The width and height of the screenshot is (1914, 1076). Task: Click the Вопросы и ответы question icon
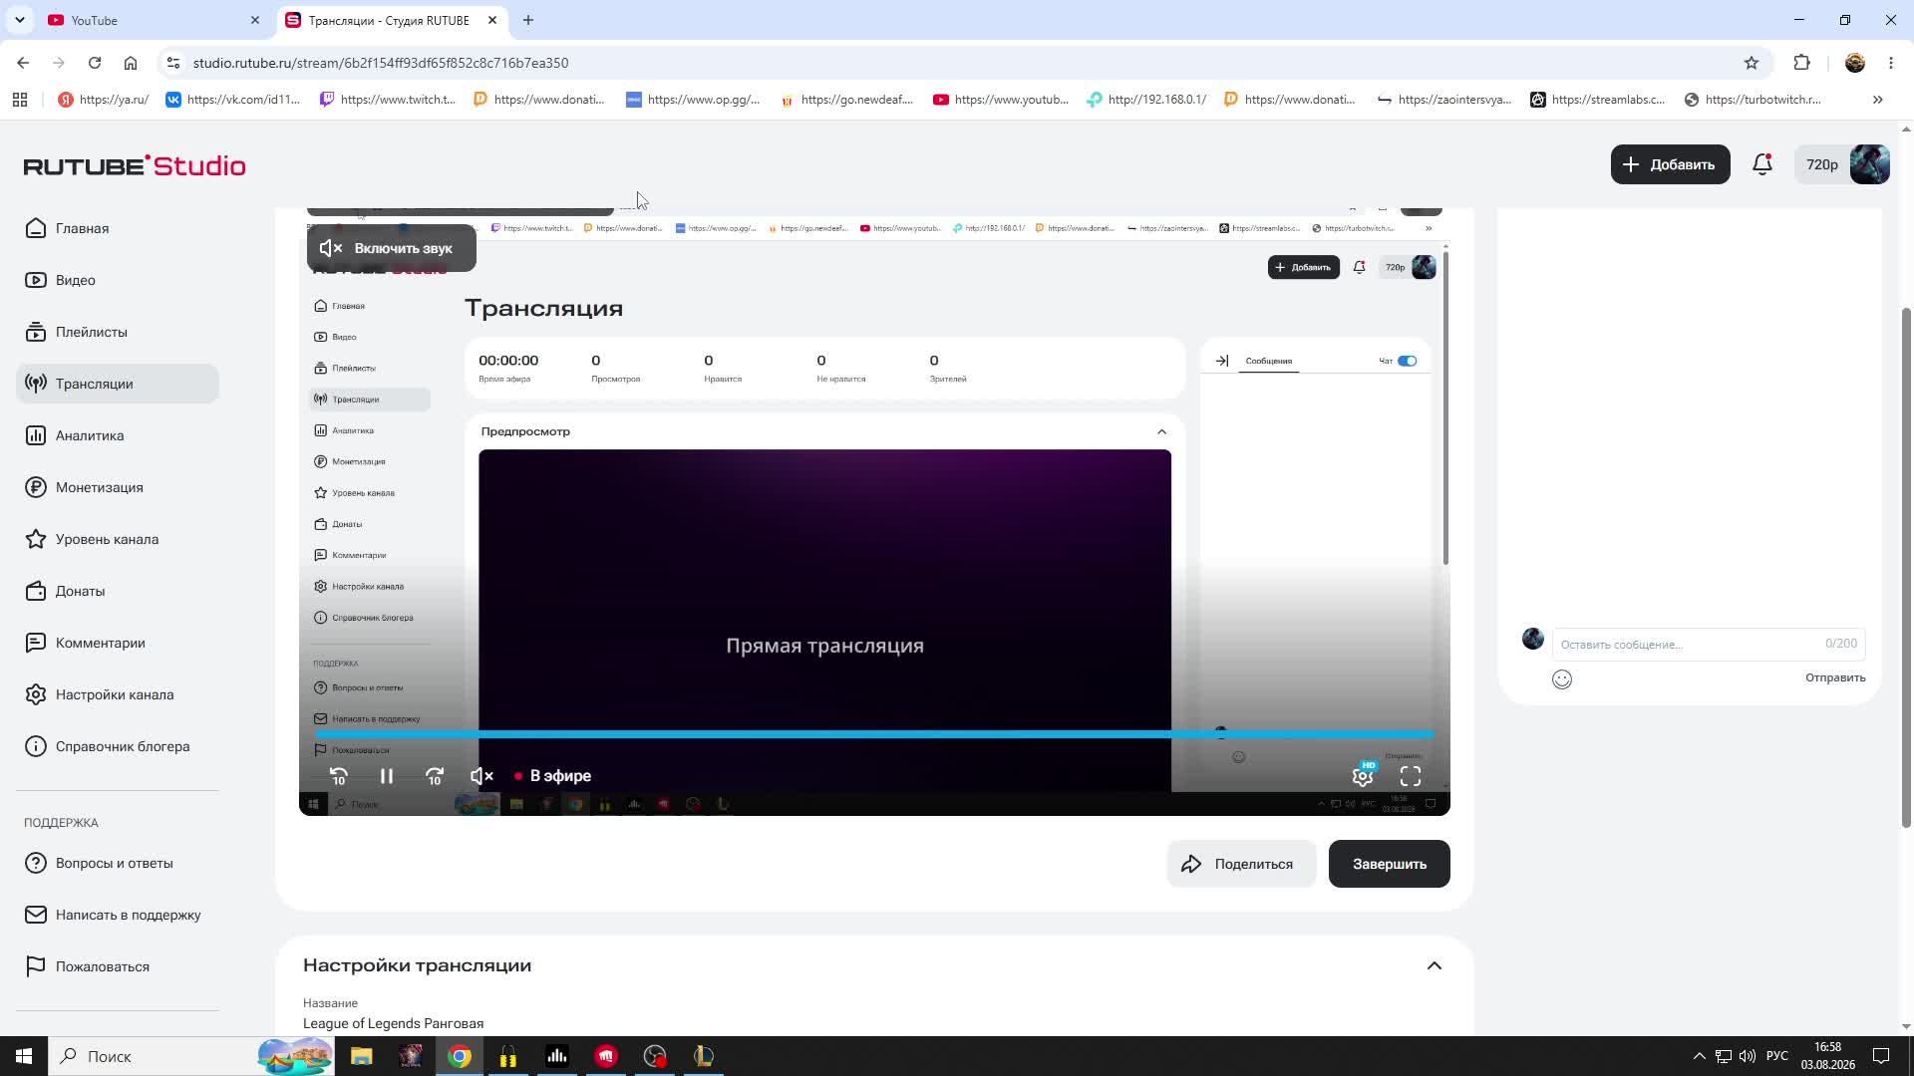coord(36,863)
